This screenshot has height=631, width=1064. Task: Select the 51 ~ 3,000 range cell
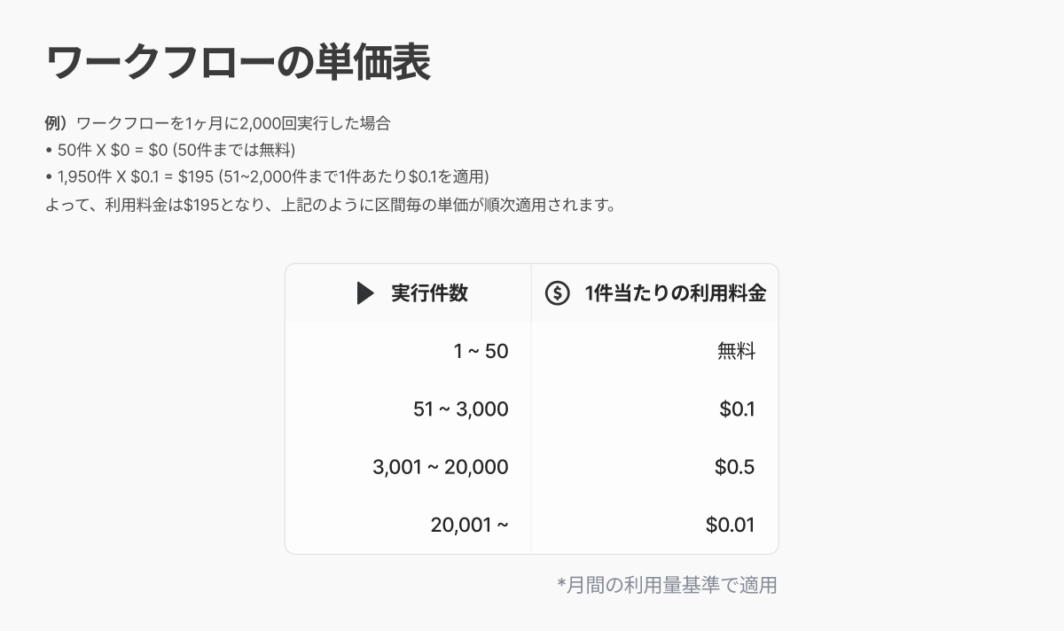[461, 409]
